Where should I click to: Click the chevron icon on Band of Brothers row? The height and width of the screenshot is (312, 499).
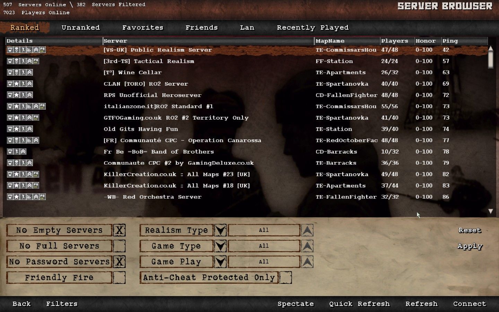click(23, 151)
